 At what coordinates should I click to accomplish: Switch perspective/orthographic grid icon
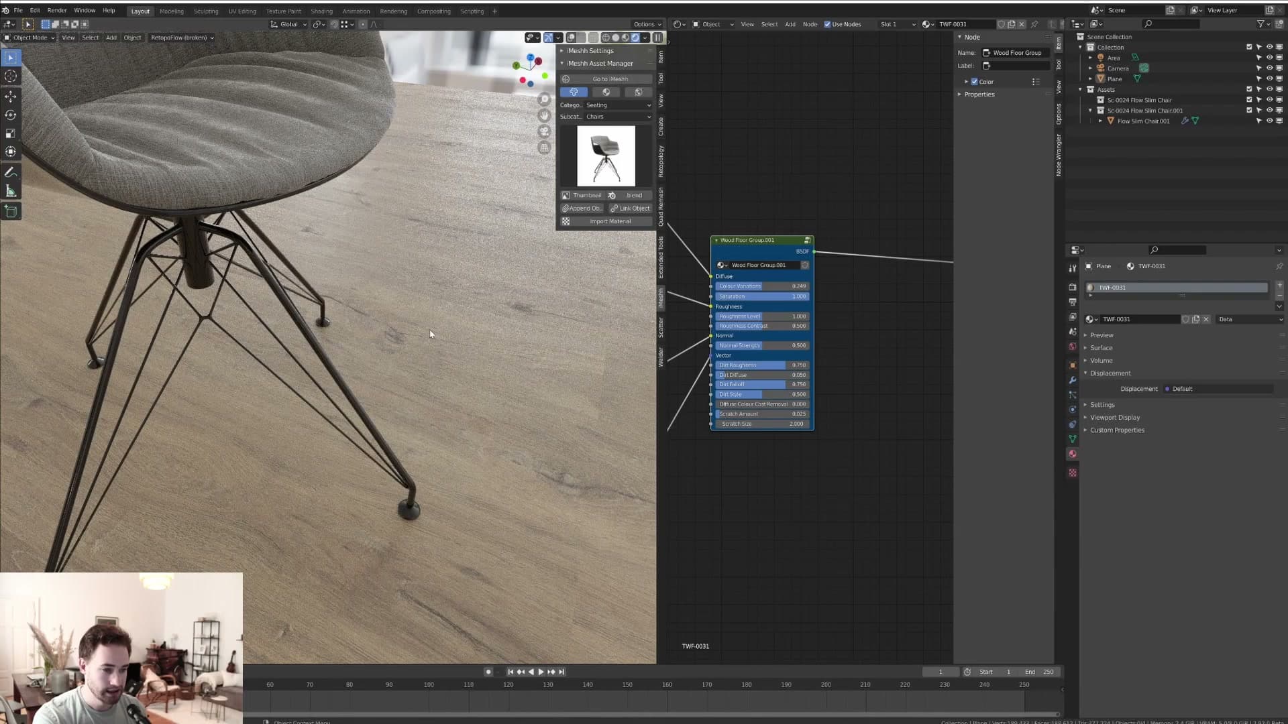coord(545,148)
